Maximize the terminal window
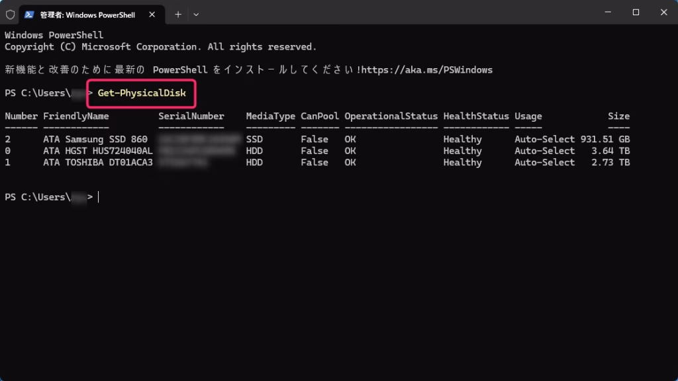 (x=636, y=13)
